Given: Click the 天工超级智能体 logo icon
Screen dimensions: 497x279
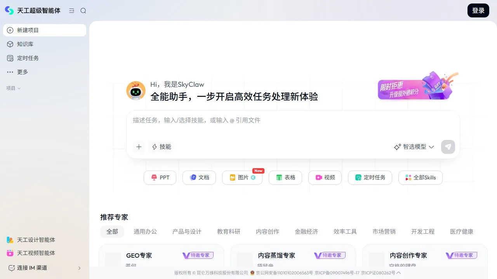Looking at the screenshot, I should click(9, 10).
